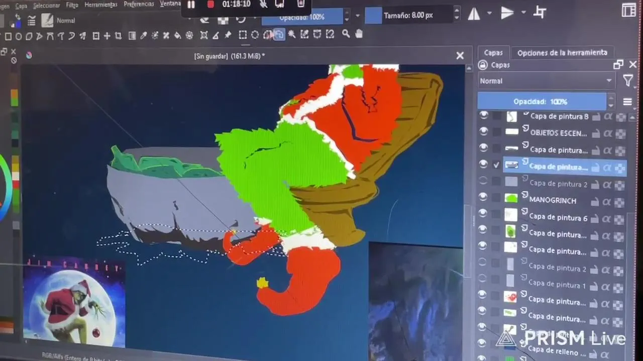Open the Capa menu
Screen dimensions: 643x361
click(21, 6)
